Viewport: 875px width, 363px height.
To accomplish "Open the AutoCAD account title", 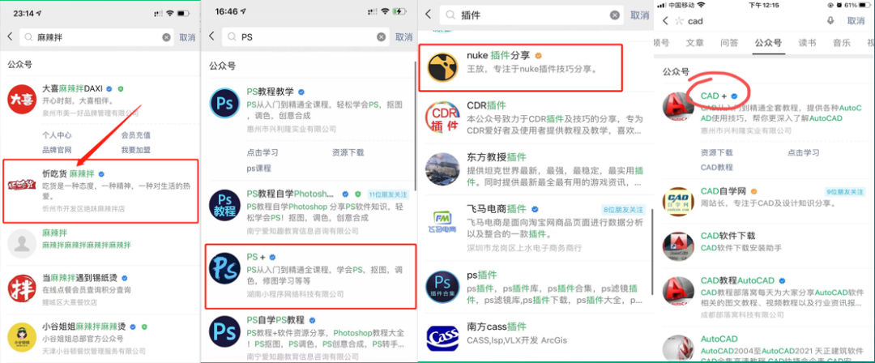I will pos(719,339).
